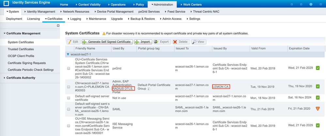Open the Work Centers menu
The image size is (326, 136).
(191, 5)
